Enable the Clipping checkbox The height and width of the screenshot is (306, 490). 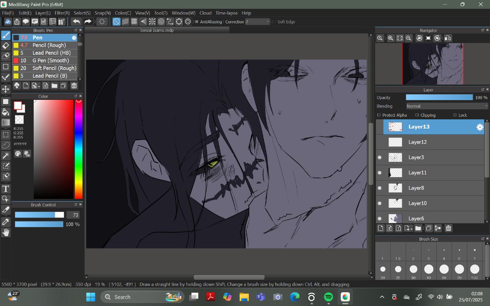(x=416, y=115)
